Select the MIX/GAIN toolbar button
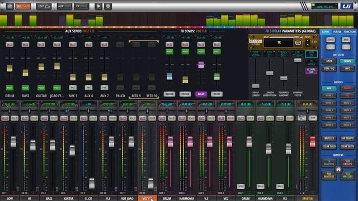Screen dimensions: 358x201 click(x=23, y=6)
